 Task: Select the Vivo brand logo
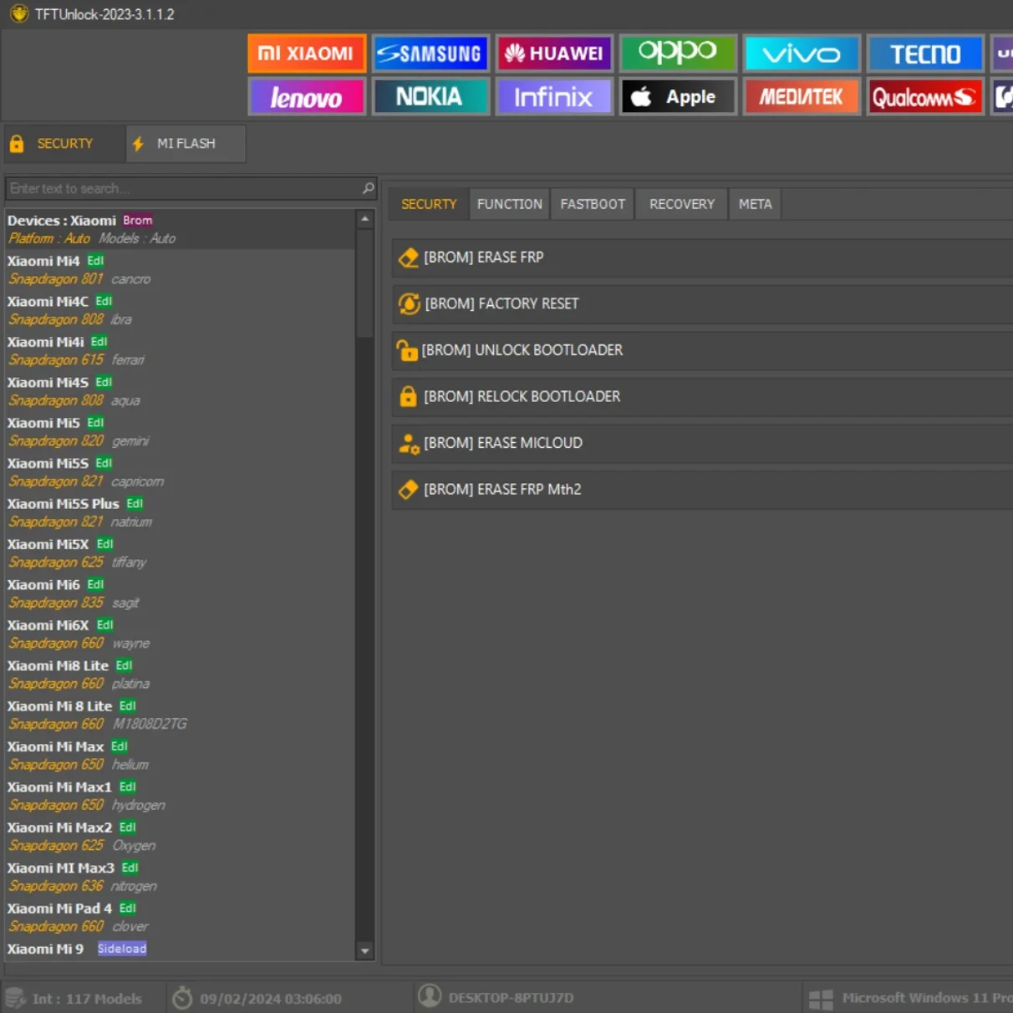pos(802,53)
